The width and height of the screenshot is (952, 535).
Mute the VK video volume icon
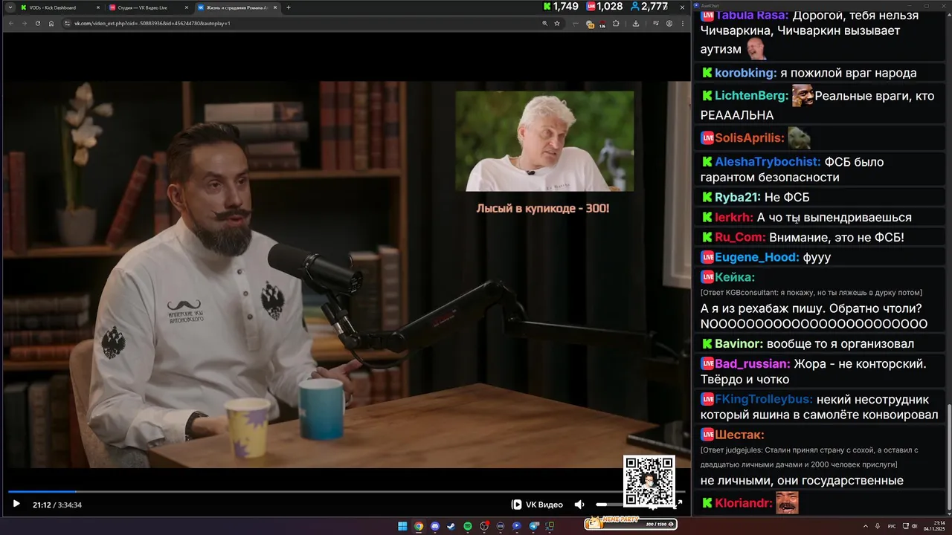click(579, 505)
